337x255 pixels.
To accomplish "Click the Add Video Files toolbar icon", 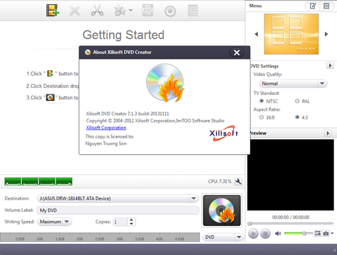I will coord(53,10).
